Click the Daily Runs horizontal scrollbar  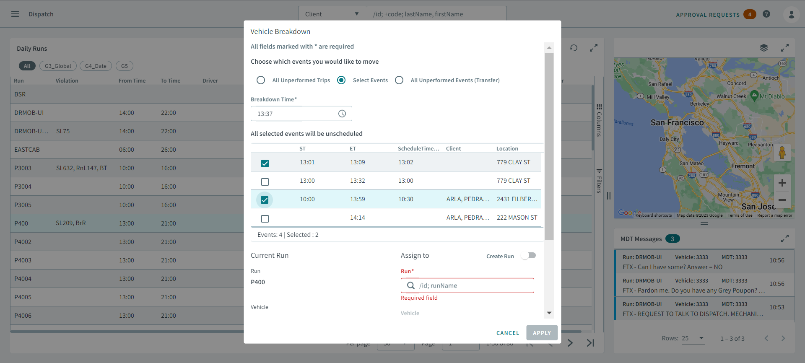tap(296, 331)
